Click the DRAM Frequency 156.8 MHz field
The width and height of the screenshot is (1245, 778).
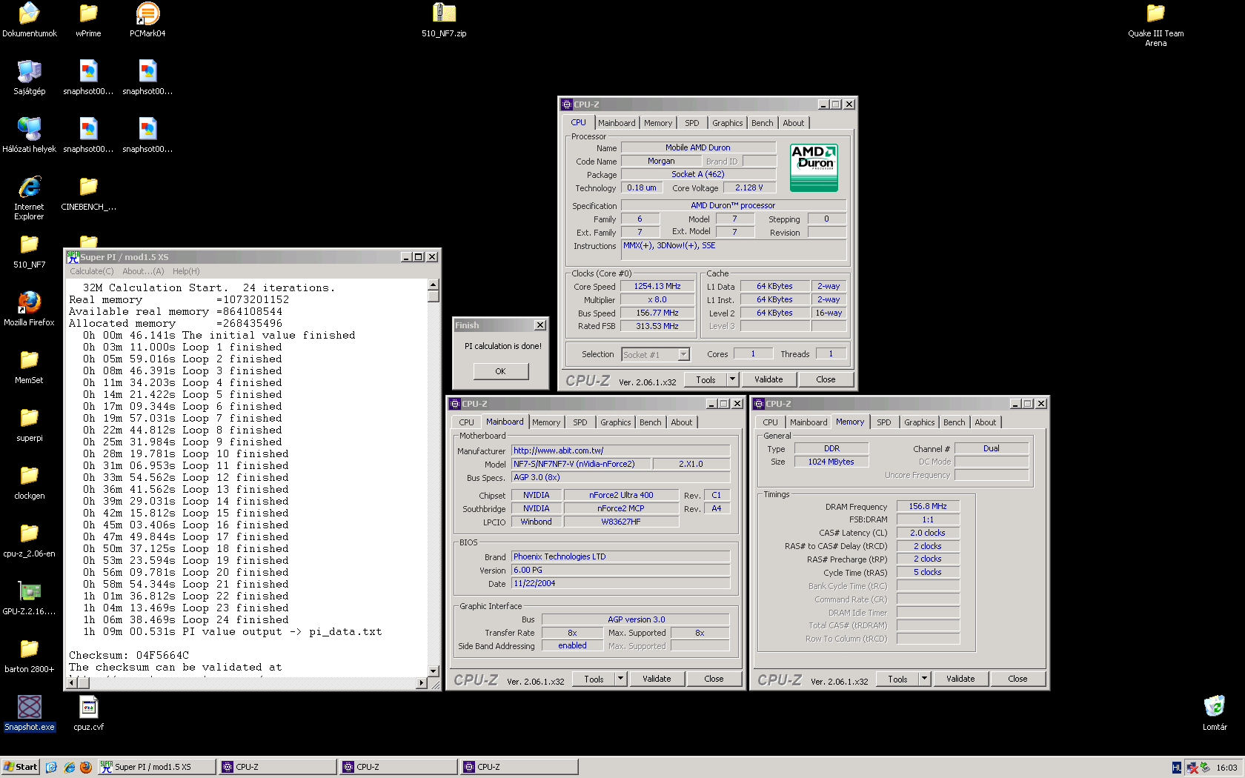[928, 506]
